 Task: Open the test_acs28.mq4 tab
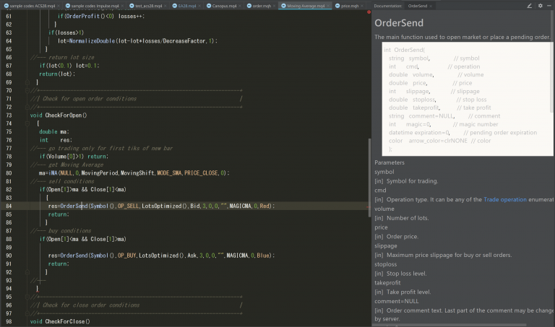coord(150,6)
